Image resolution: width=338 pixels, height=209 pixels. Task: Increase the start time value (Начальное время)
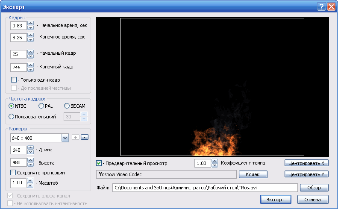(x=31, y=24)
